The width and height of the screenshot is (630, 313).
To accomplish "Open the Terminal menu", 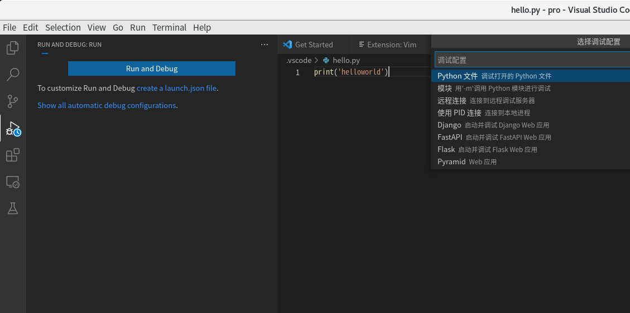I will point(169,27).
